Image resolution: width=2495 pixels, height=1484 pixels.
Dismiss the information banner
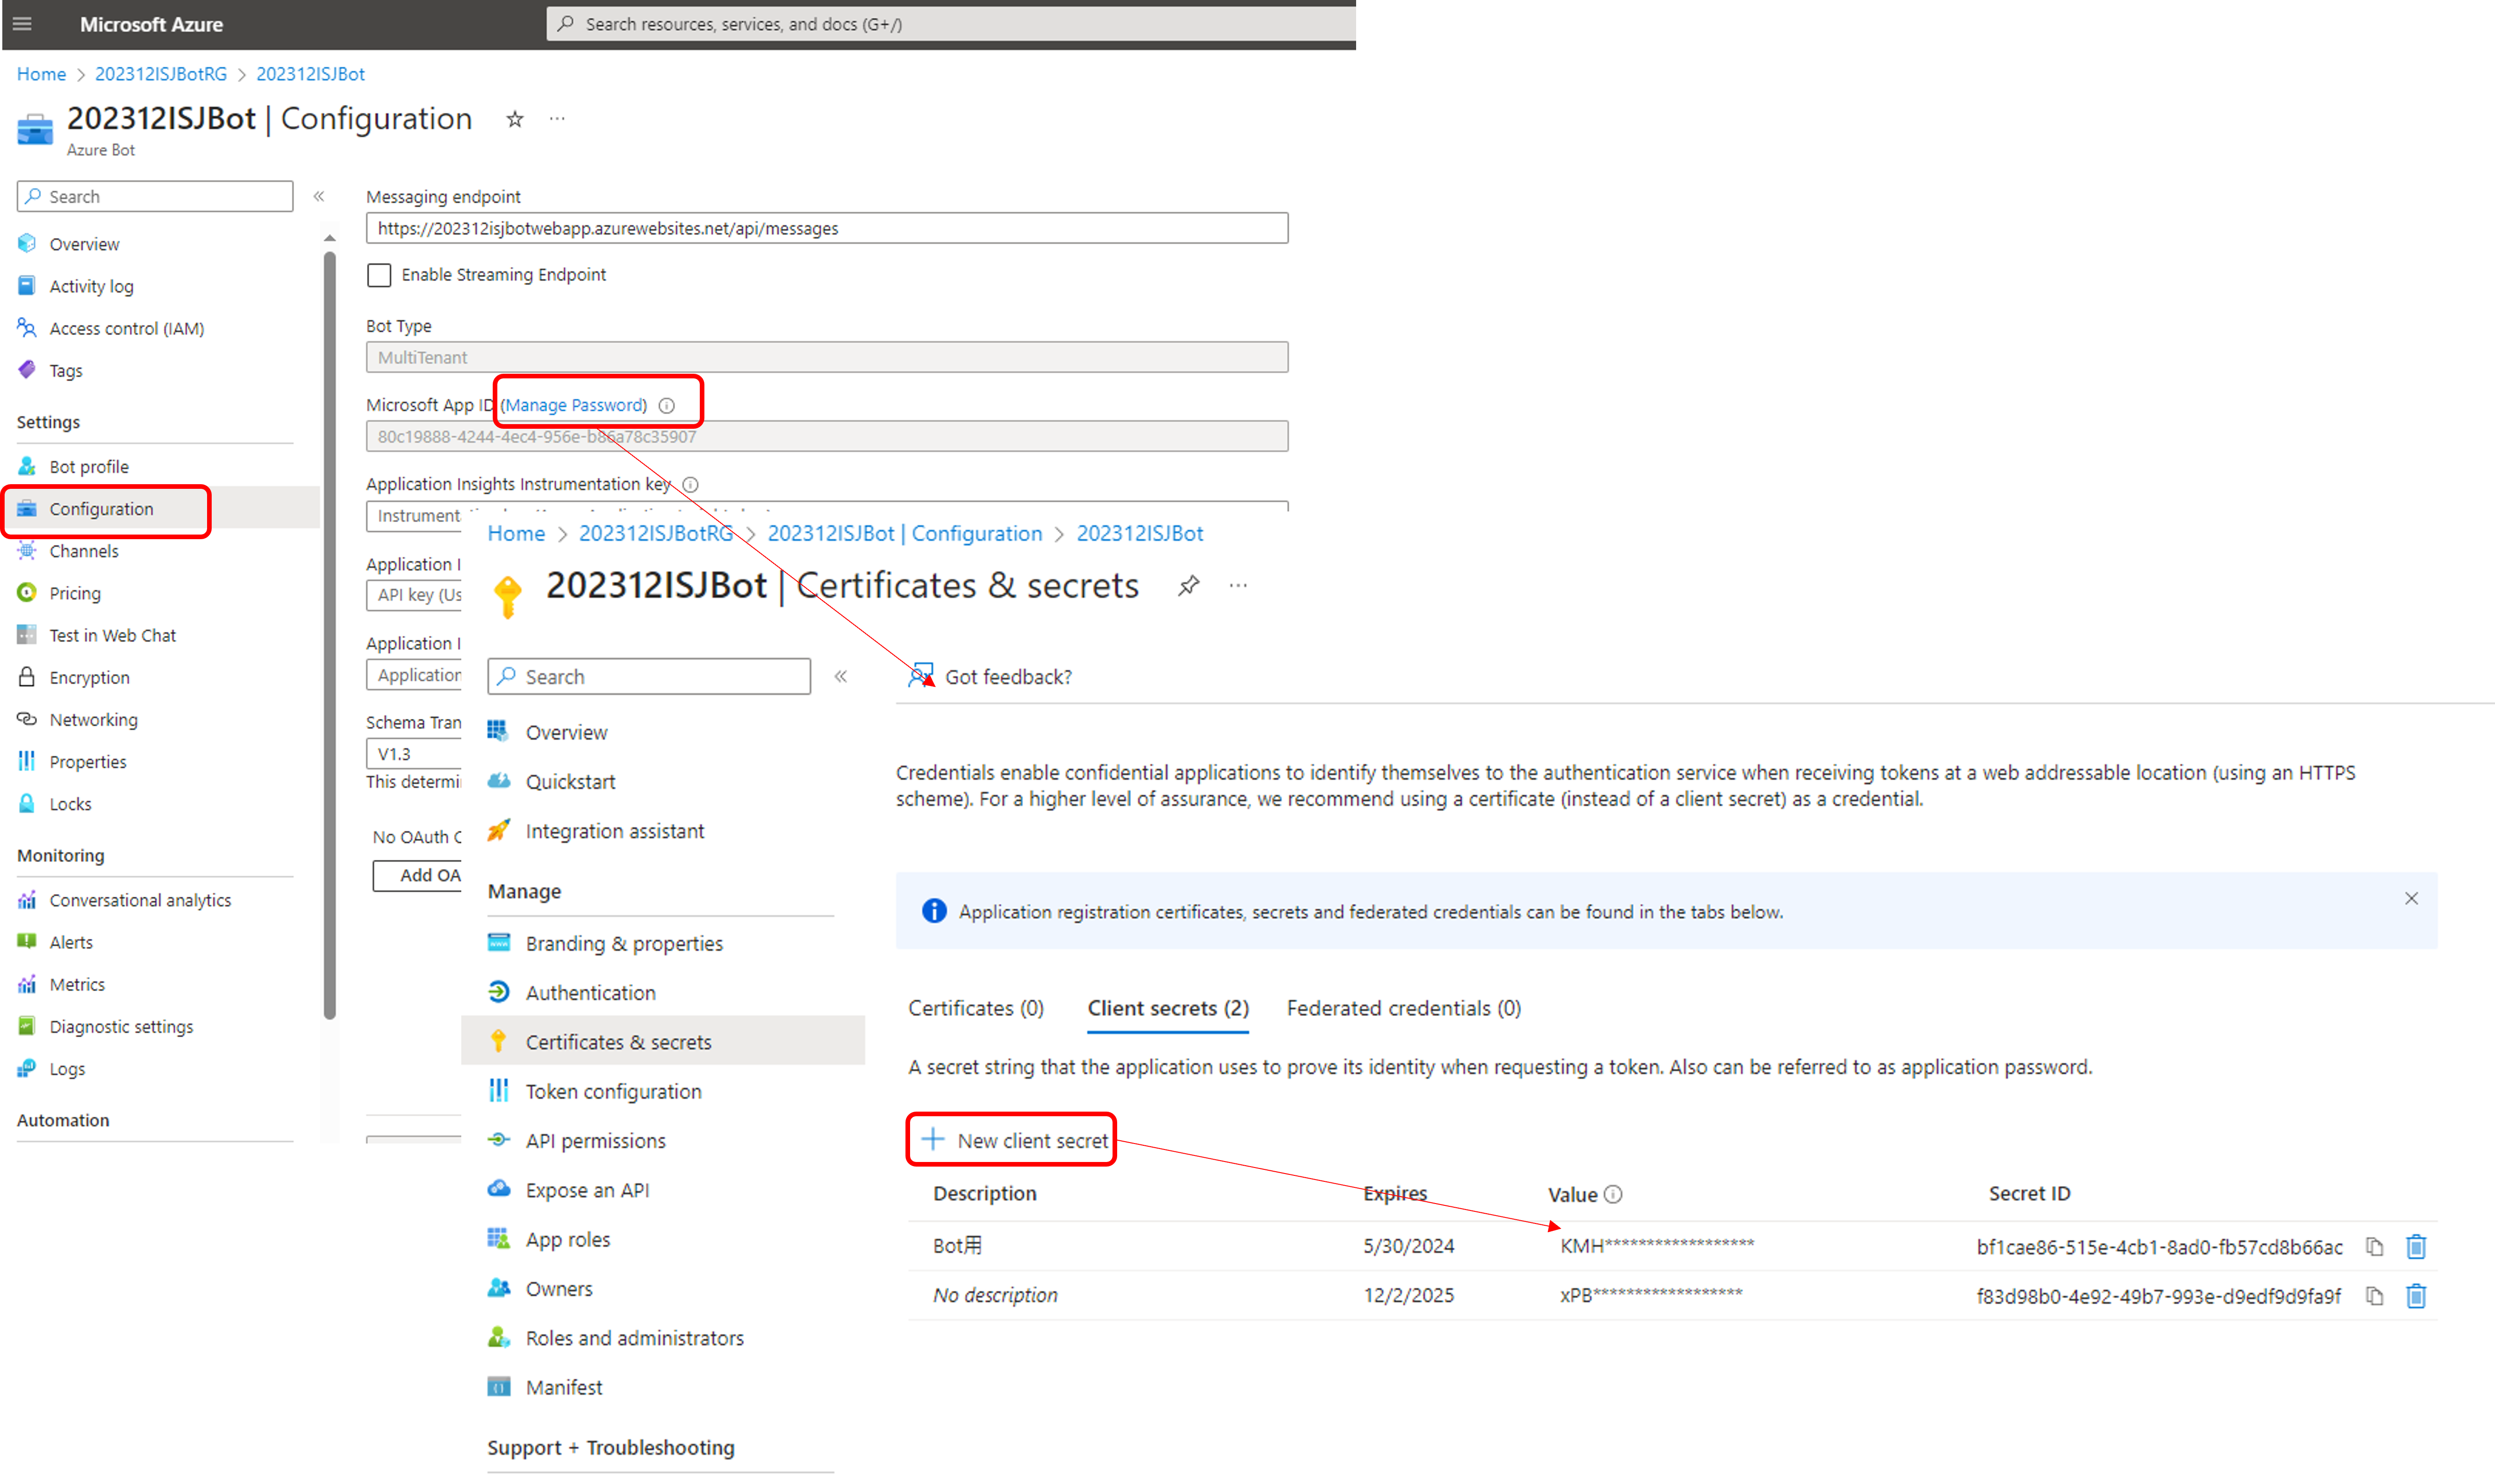pyautogui.click(x=2411, y=898)
